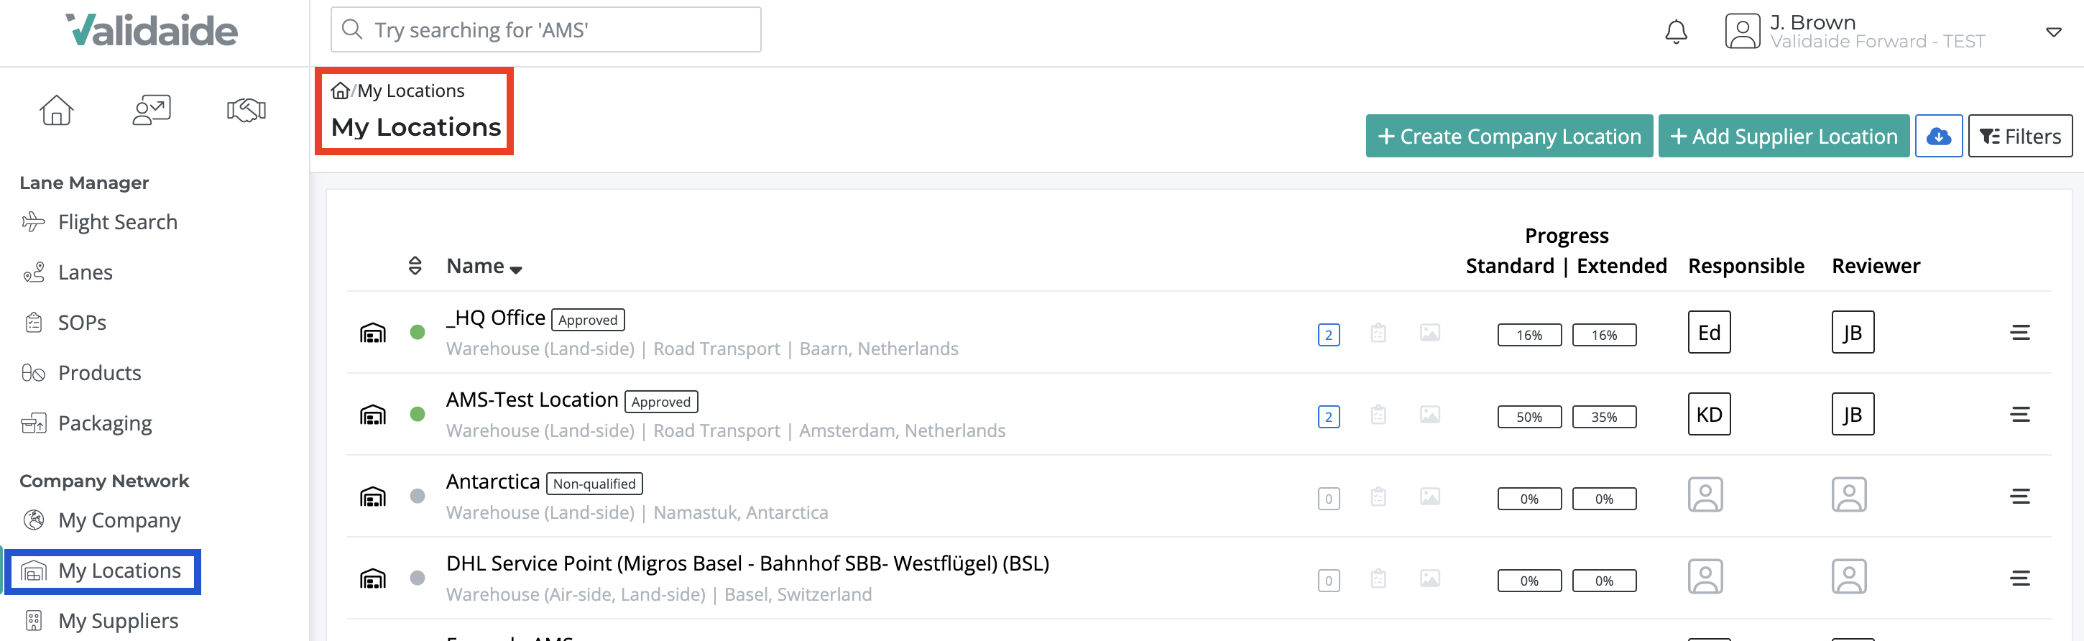2084x641 pixels.
Task: Expand the user account dropdown arrow
Action: click(x=2053, y=32)
